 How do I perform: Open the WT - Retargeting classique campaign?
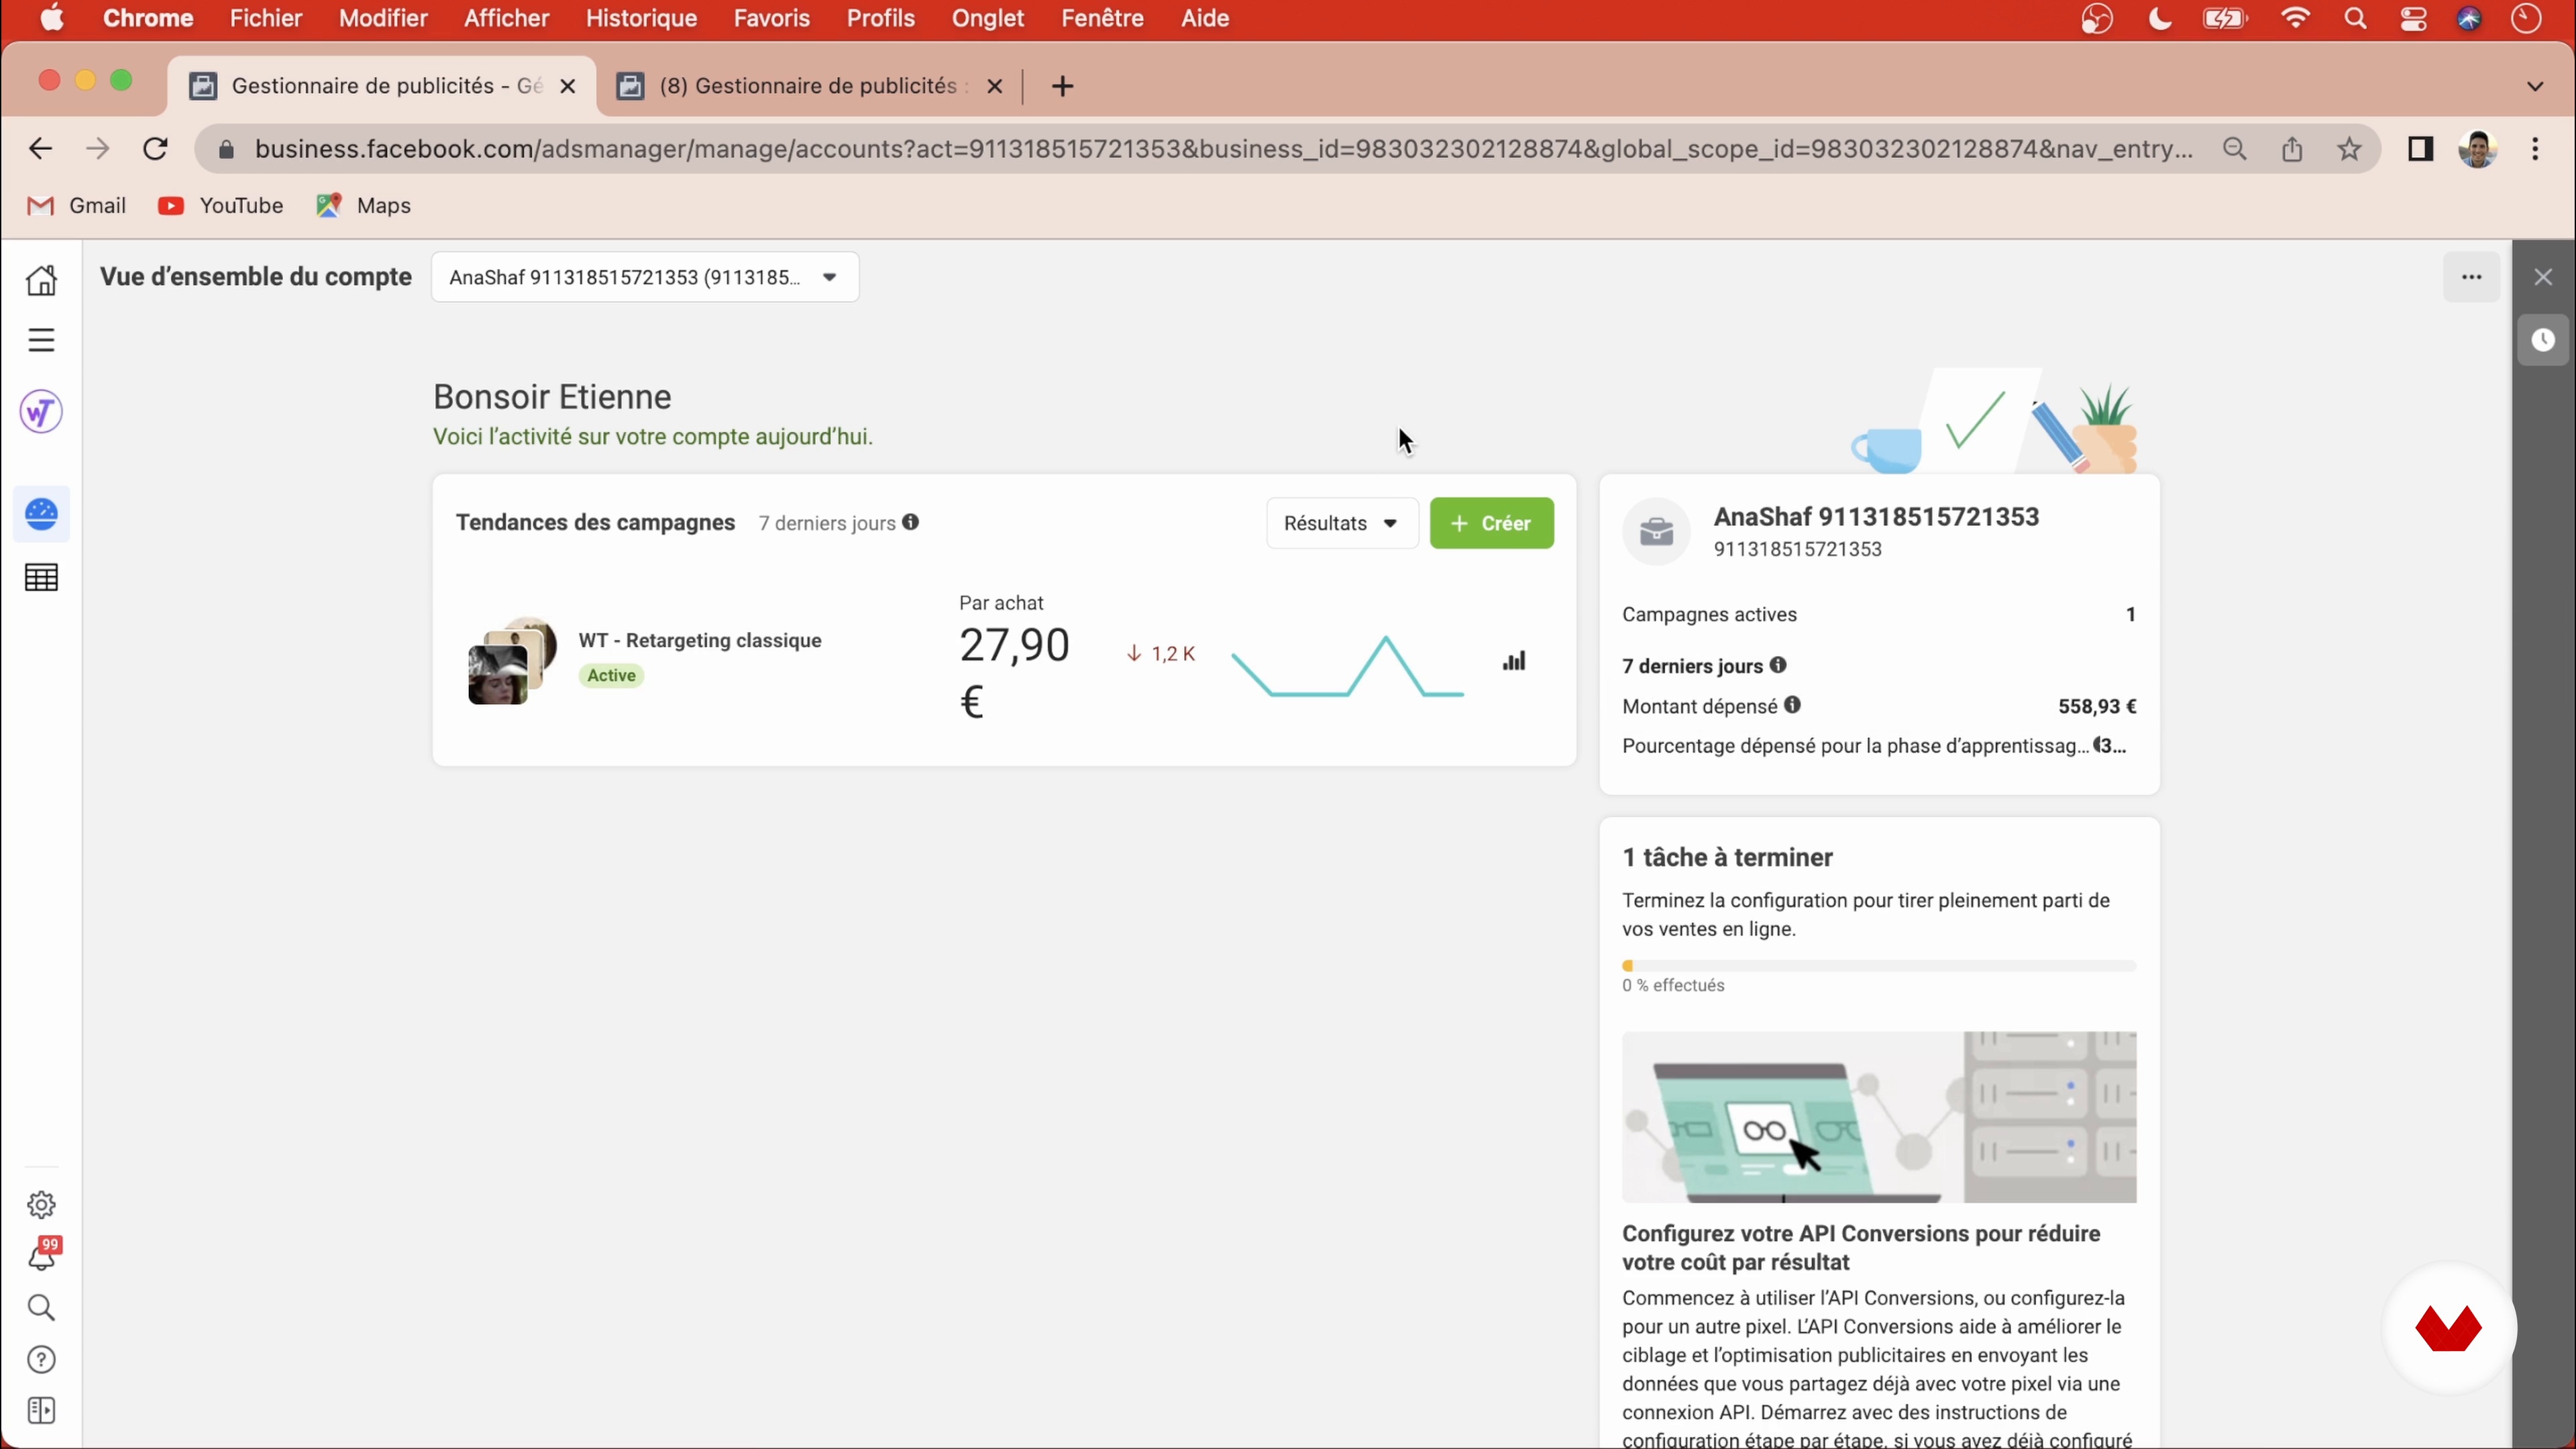[x=700, y=640]
